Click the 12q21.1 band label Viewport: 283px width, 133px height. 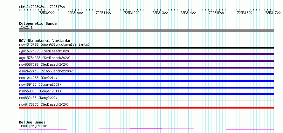click(26, 28)
